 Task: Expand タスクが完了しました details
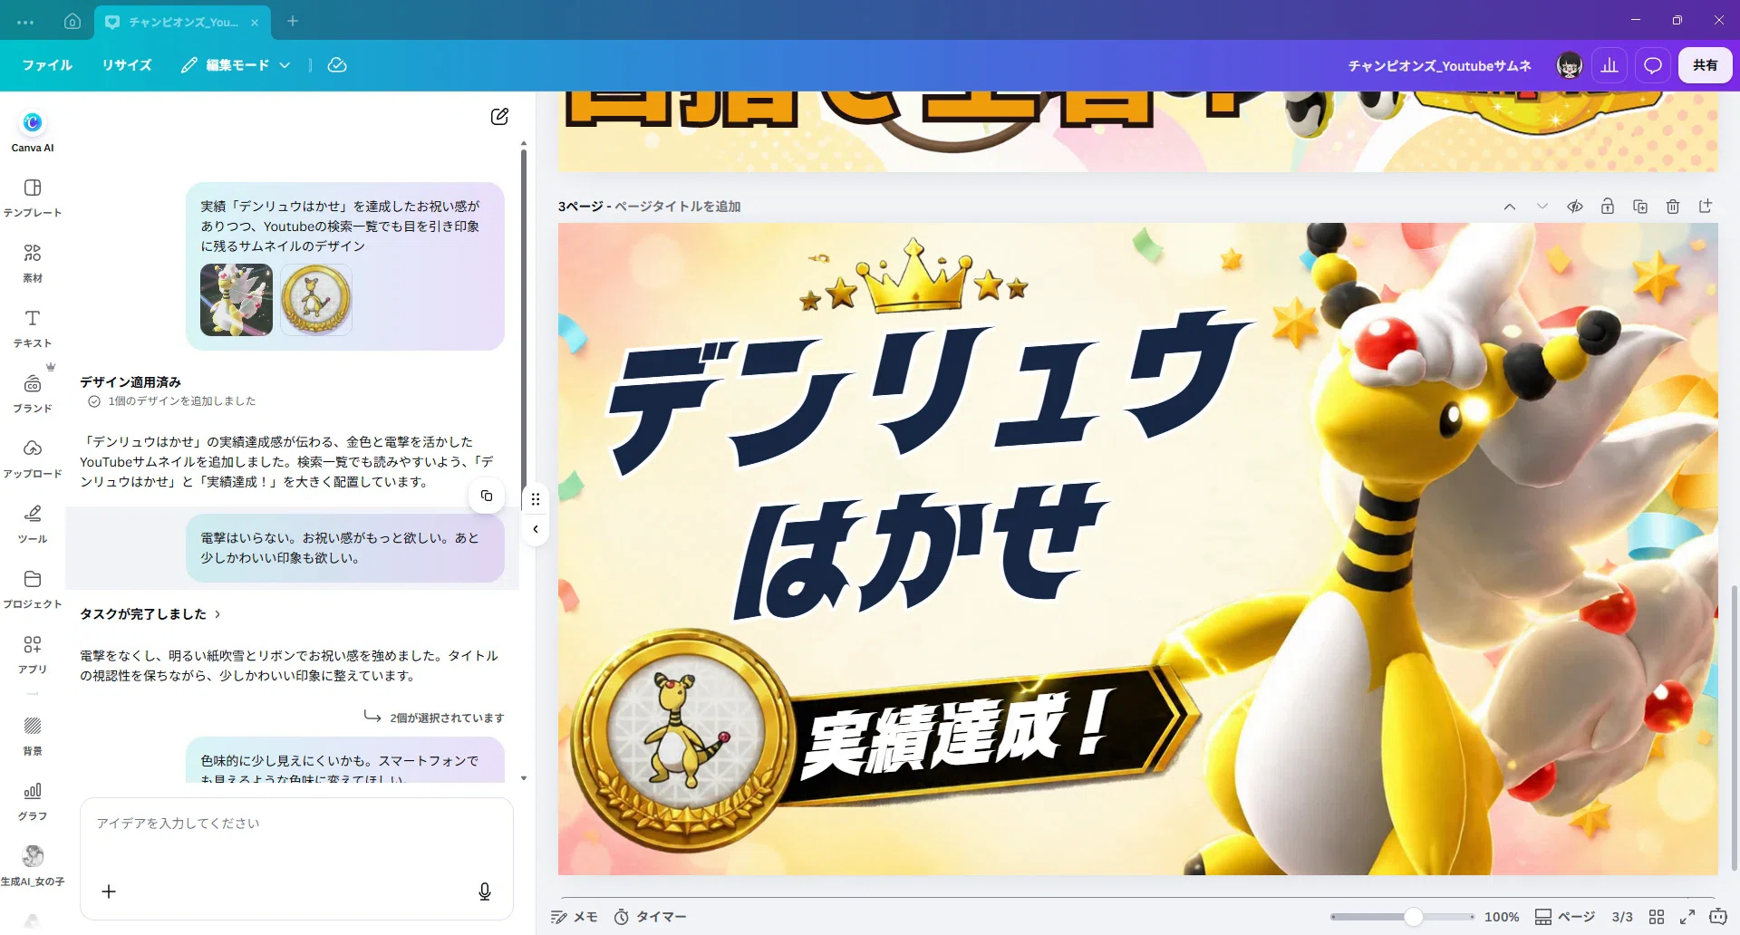tap(150, 614)
